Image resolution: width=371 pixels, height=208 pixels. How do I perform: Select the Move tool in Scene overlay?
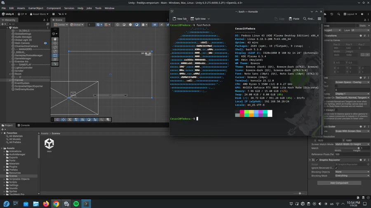[55, 43]
